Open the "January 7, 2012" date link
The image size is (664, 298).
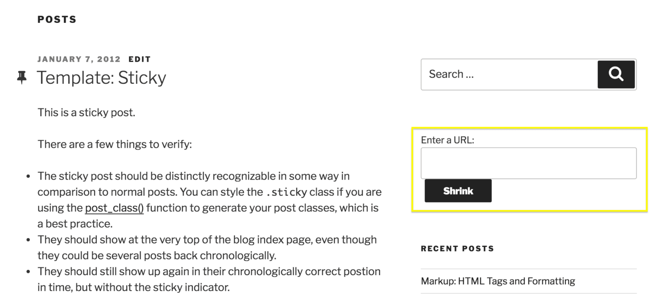pos(79,59)
